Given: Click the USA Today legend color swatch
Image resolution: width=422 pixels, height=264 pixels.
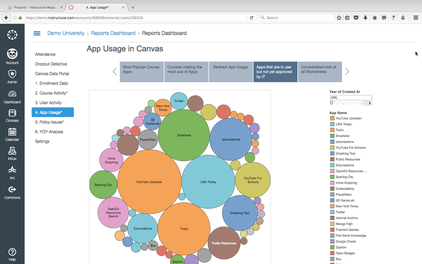Looking at the screenshot, I should click(332, 124).
